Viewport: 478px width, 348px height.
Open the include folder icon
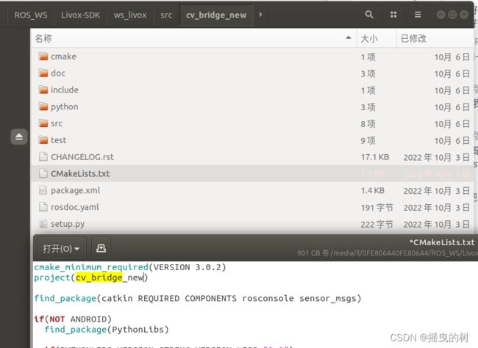tap(43, 90)
